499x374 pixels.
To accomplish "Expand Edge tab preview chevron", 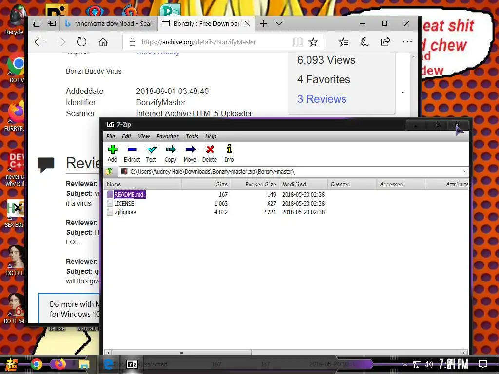I will pyautogui.click(x=279, y=23).
